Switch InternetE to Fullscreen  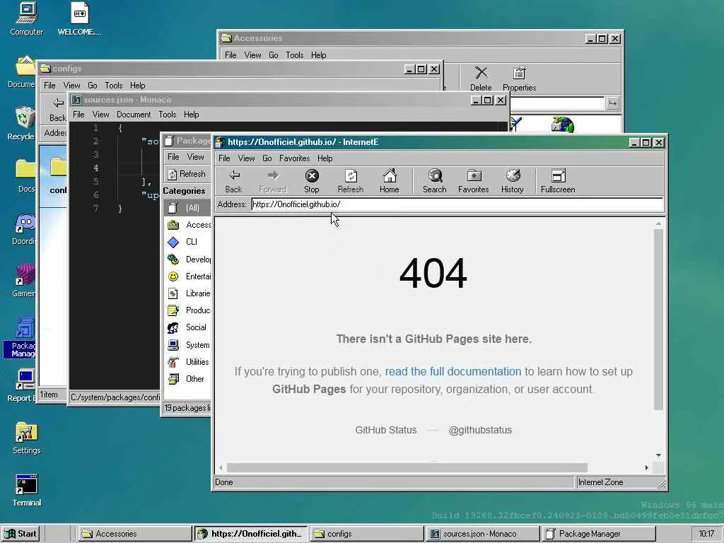click(558, 181)
